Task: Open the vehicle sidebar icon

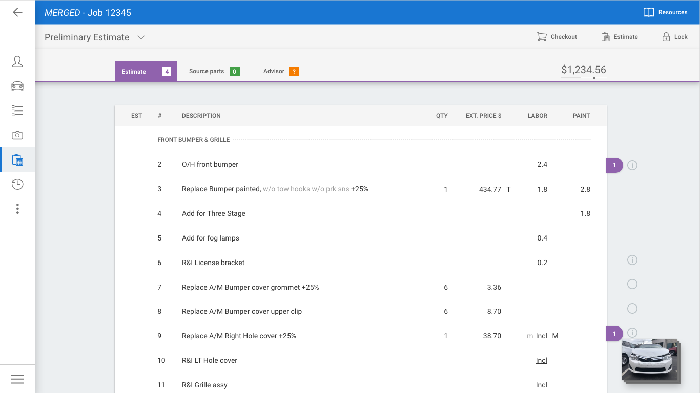Action: click(17, 86)
